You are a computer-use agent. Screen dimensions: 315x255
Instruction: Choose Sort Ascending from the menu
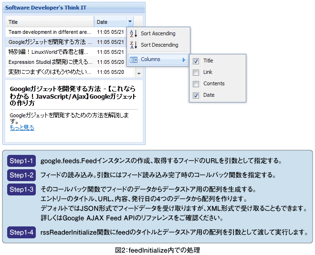[158, 33]
